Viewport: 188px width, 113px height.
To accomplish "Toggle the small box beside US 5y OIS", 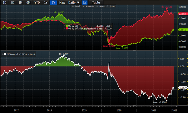I will 65,26.
